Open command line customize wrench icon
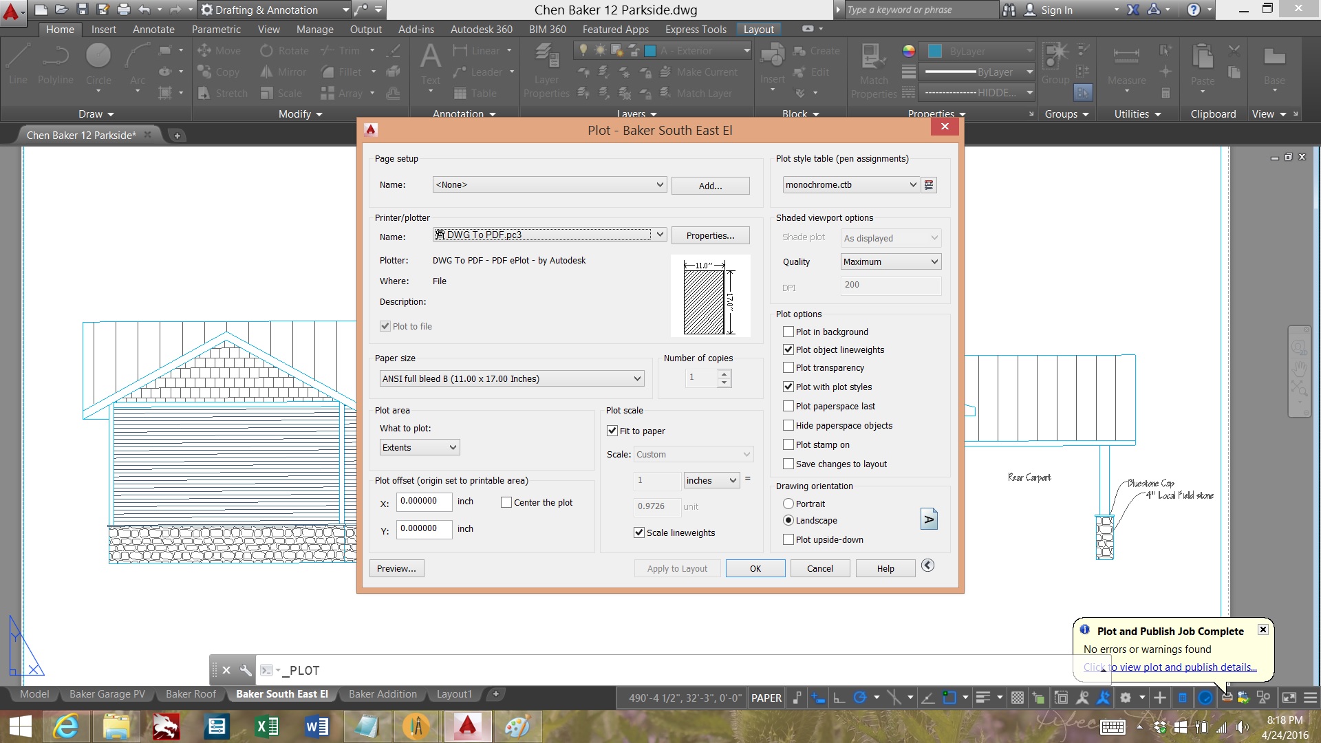1321x743 pixels. (x=246, y=670)
